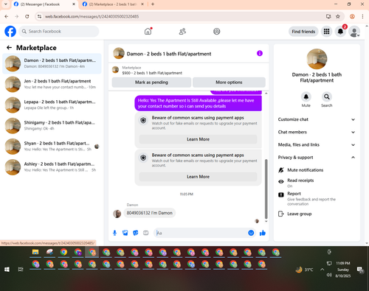369x291 pixels.
Task: Attach a file using the photo icon
Action: pyautogui.click(x=125, y=233)
